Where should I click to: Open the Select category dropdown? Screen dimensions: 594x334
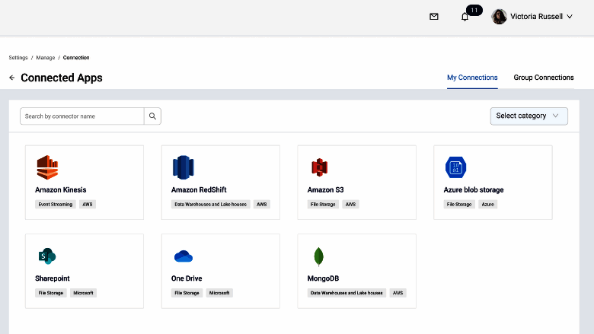tap(529, 116)
